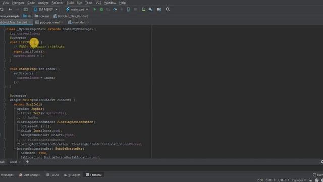
Task: Navigate back with the left arrow
Action: point(10,9)
